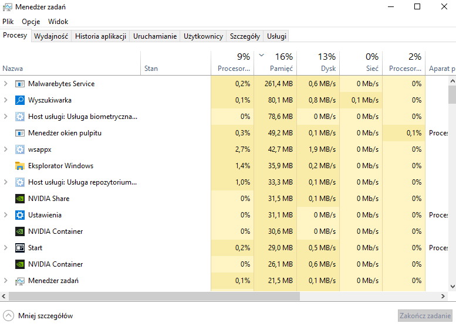The height and width of the screenshot is (327, 456).
Task: Click the Ustawienia gear icon
Action: (x=20, y=215)
